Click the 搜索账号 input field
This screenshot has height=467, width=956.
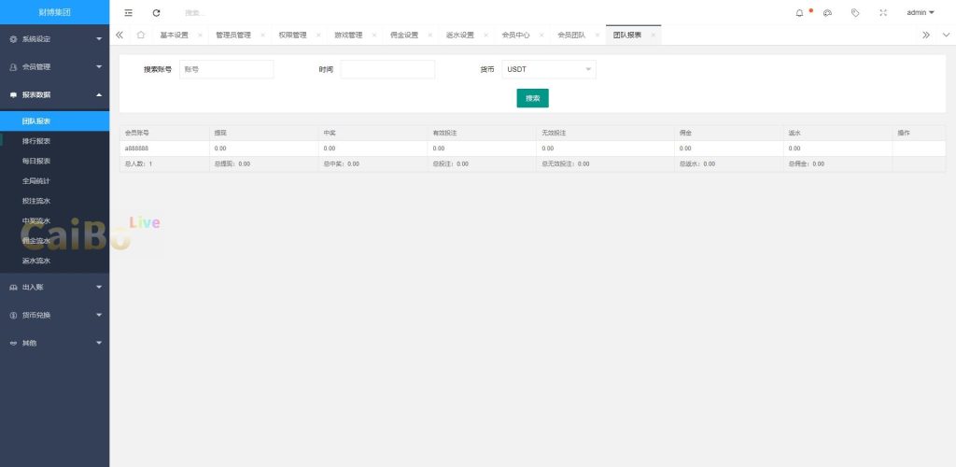(x=226, y=69)
